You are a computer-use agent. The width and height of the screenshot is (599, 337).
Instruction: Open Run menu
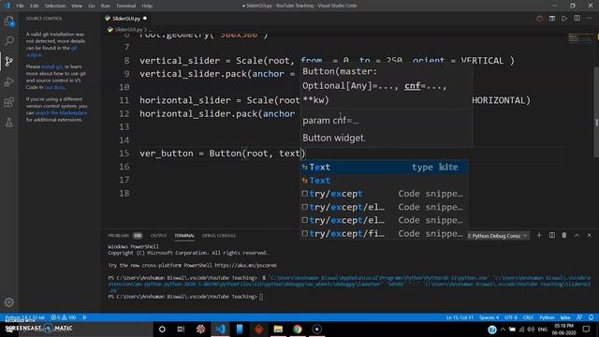tap(106, 6)
